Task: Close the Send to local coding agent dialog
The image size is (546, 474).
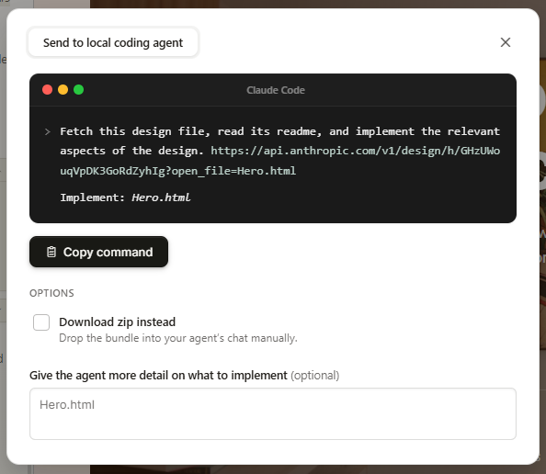Action: click(506, 42)
